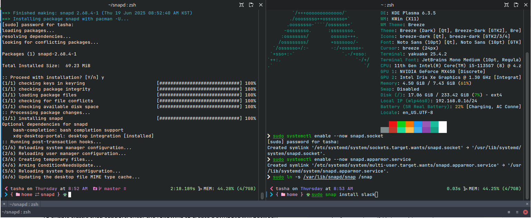531x218 pixels.
Task: Click the bottom title bar ~/snapd : zsh label
Action: click(16, 212)
